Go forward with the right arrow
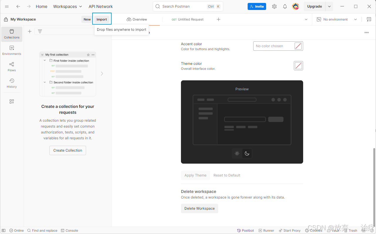376x234 pixels. pyautogui.click(x=28, y=6)
